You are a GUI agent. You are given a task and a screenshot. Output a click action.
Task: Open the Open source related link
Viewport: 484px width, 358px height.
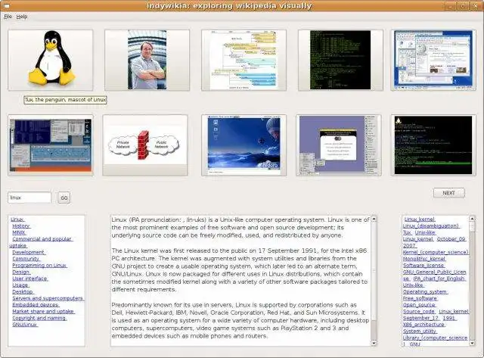click(419, 304)
